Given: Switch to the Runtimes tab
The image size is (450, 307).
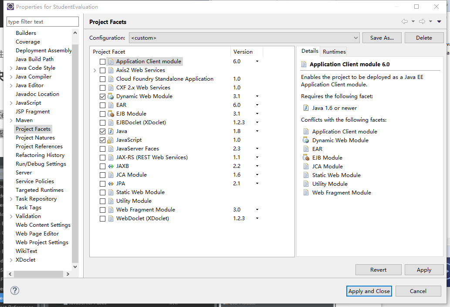Looking at the screenshot, I should 334,51.
